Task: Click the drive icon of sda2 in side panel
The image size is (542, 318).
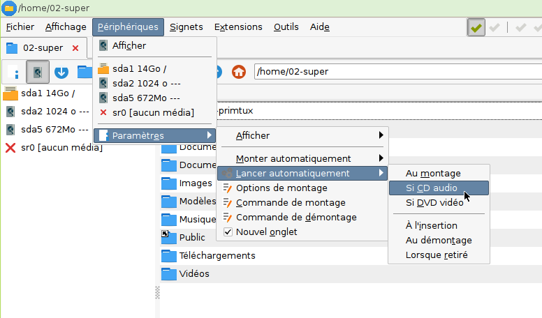Action: point(10,112)
